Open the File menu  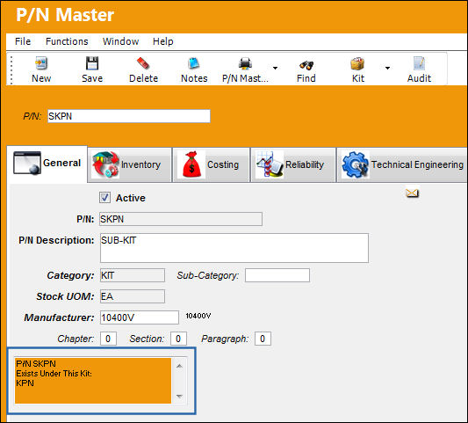pos(23,41)
